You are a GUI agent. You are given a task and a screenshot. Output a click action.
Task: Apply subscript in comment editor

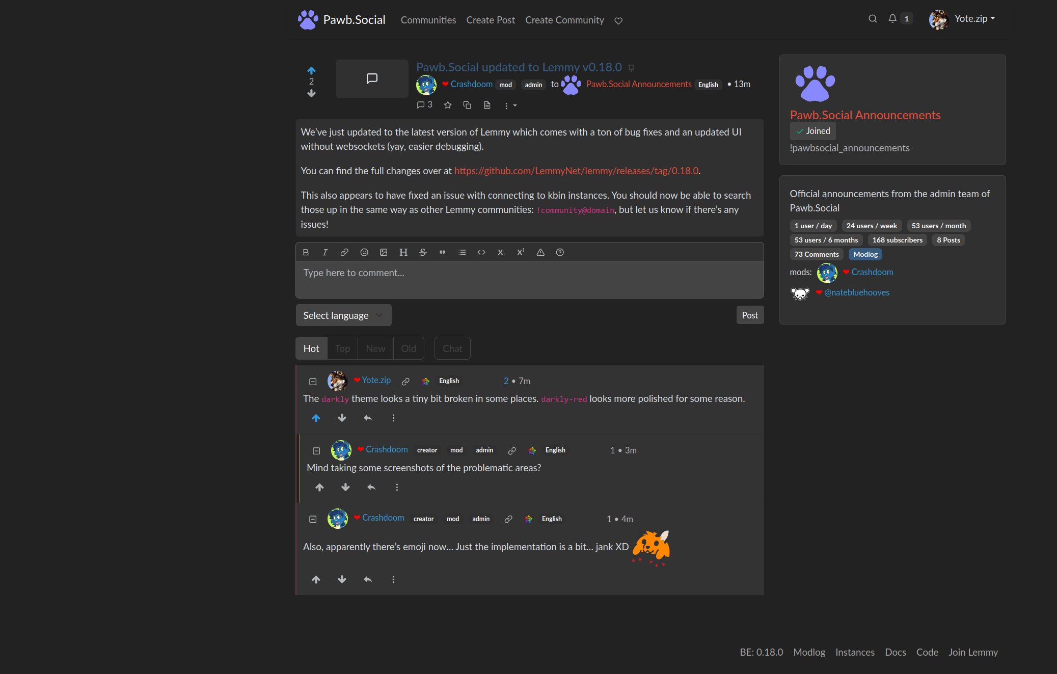[x=501, y=252]
